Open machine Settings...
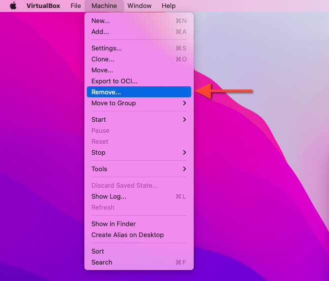The width and height of the screenshot is (329, 281). click(x=139, y=48)
